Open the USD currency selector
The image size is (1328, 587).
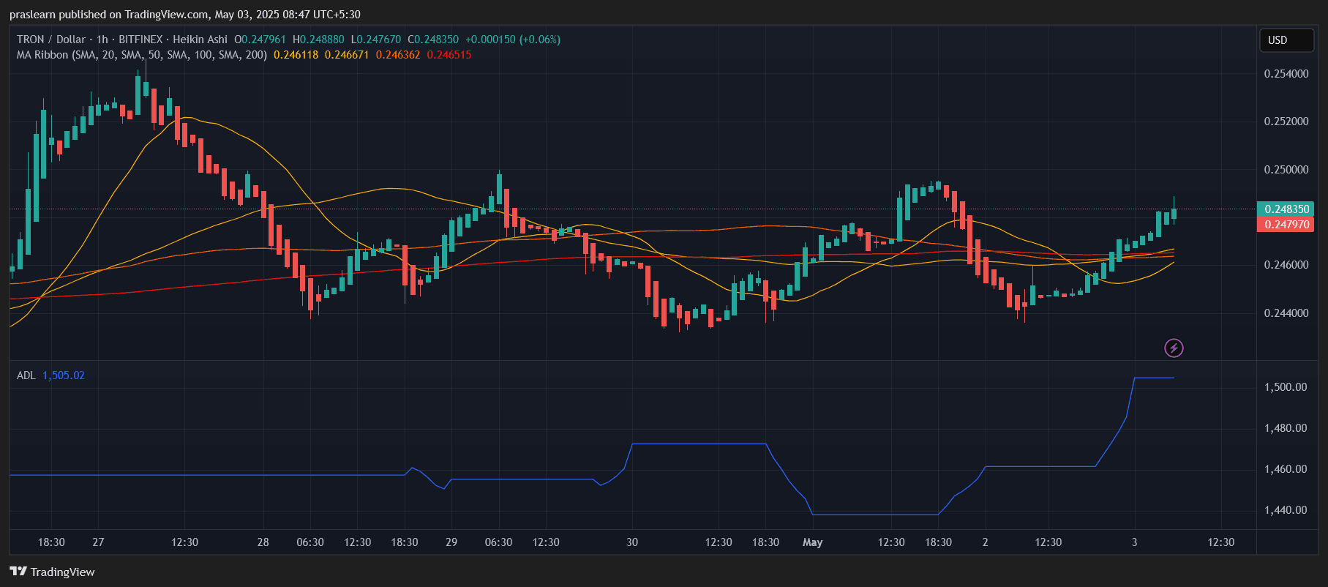coord(1286,40)
